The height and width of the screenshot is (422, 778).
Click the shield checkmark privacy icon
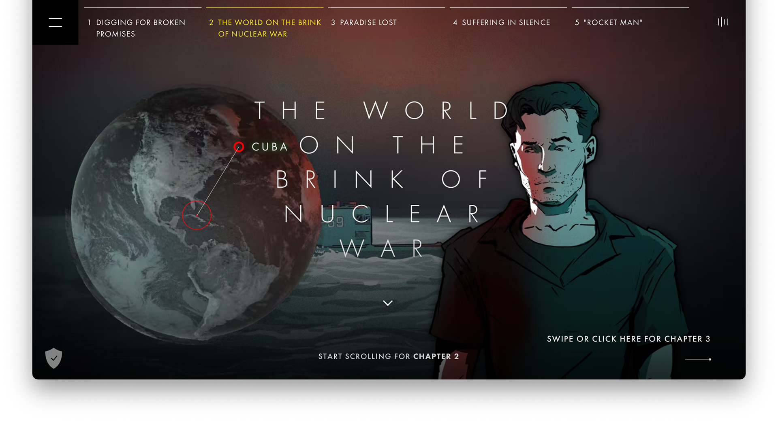[x=53, y=358]
